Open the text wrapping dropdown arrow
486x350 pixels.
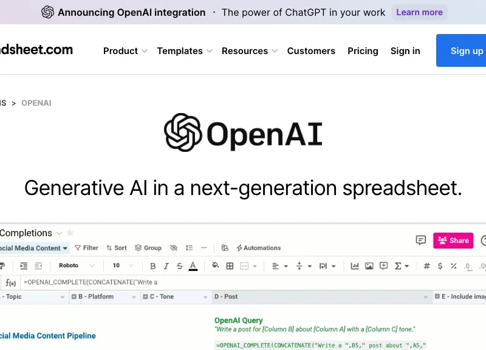334,266
